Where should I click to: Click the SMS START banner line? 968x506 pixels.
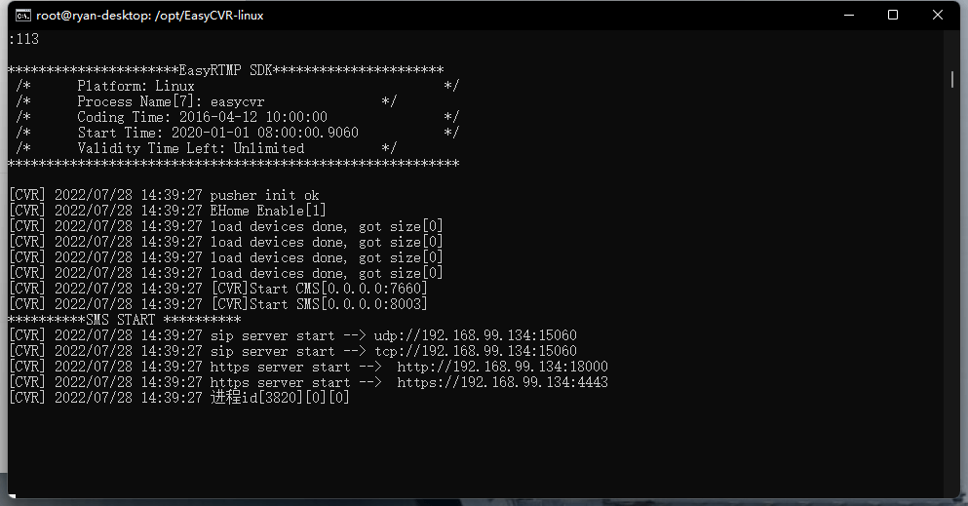tap(124, 320)
